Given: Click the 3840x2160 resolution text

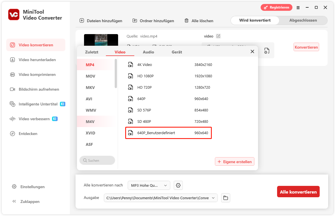Looking at the screenshot, I should [x=203, y=65].
